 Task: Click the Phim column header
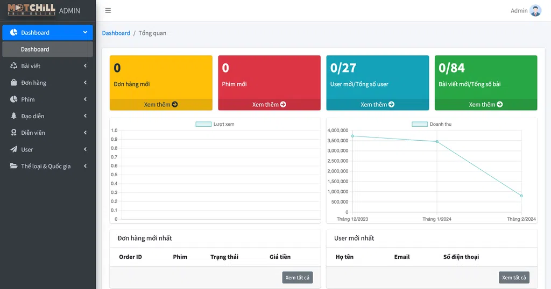(x=180, y=257)
